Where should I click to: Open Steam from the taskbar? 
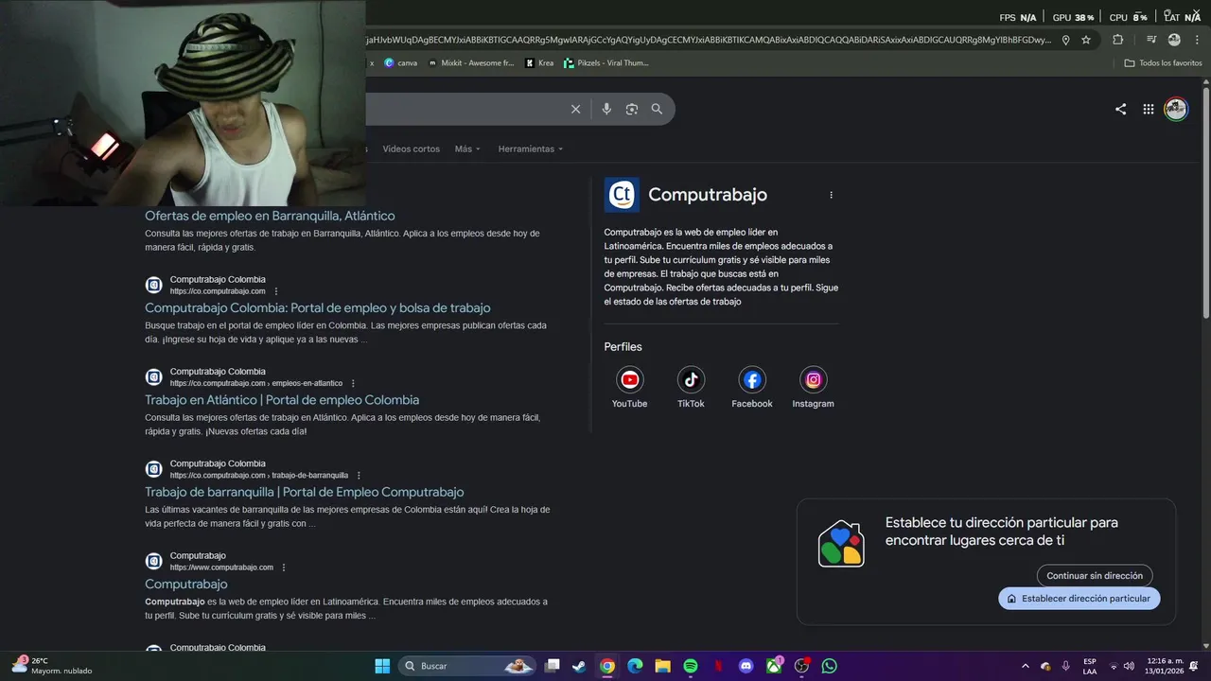pyautogui.click(x=579, y=666)
